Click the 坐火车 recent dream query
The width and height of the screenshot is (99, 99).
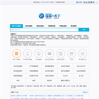68,86
